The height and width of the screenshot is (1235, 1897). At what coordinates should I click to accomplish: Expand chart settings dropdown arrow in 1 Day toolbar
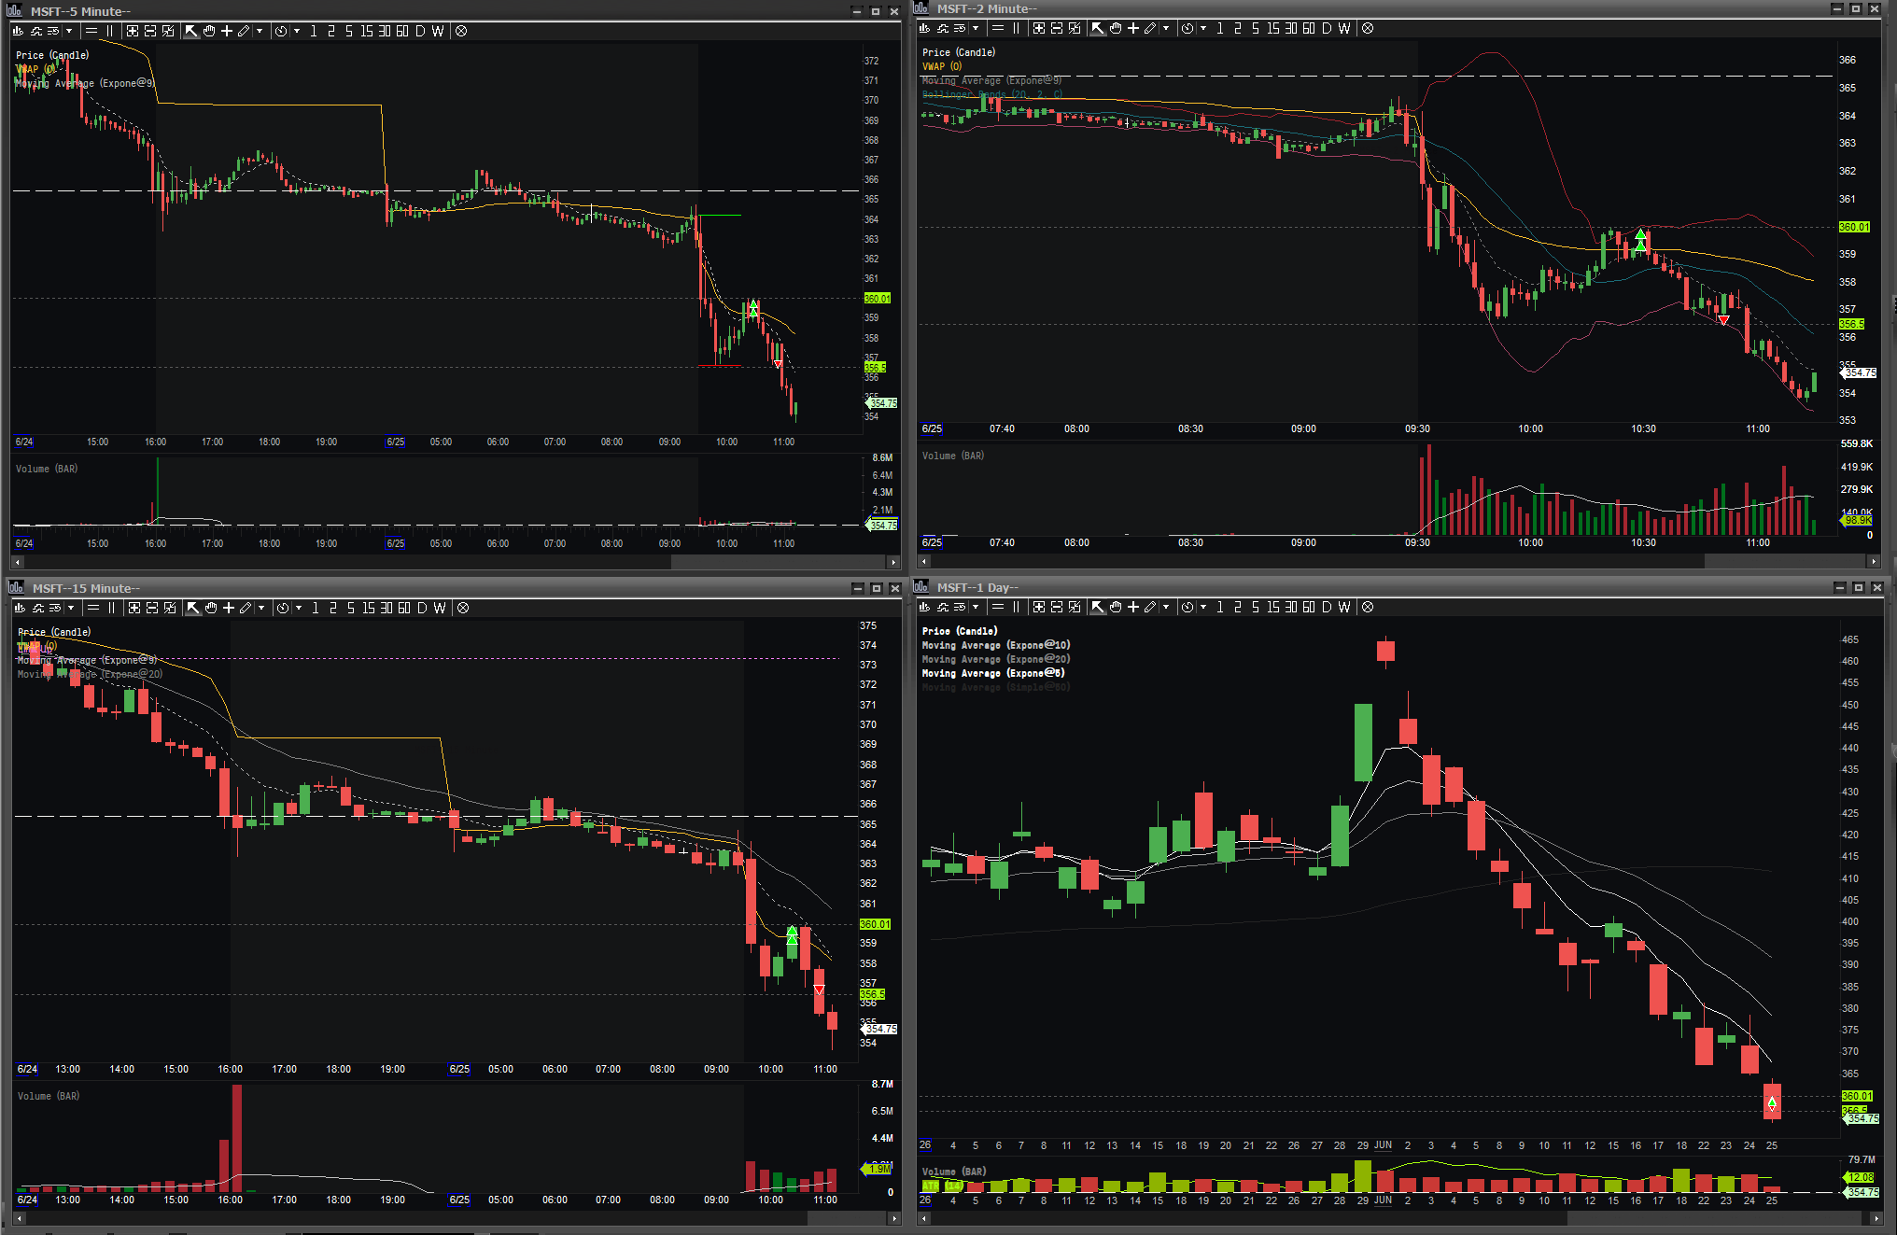coord(976,607)
